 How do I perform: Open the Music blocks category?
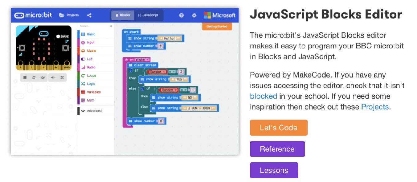pyautogui.click(x=96, y=51)
